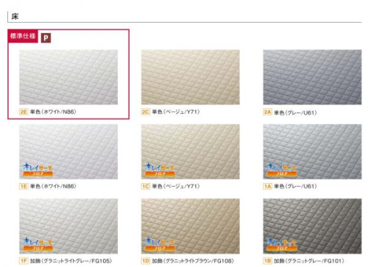Pick the 1D granite light brown sample
The height and width of the screenshot is (267, 368).
click(191, 226)
